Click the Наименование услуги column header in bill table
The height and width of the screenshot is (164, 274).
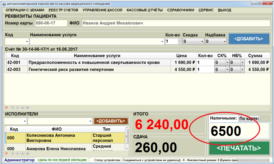click(x=99, y=56)
